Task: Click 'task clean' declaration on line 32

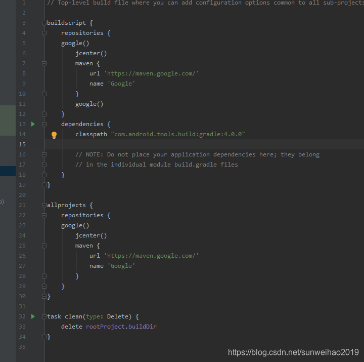Action: (x=65, y=316)
